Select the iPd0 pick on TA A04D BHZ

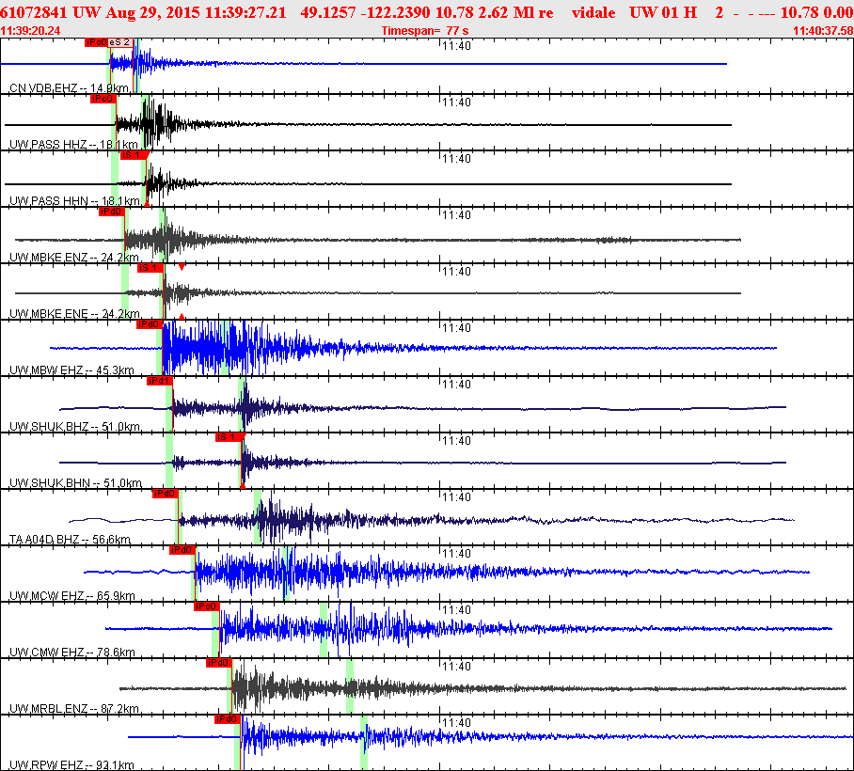[165, 494]
